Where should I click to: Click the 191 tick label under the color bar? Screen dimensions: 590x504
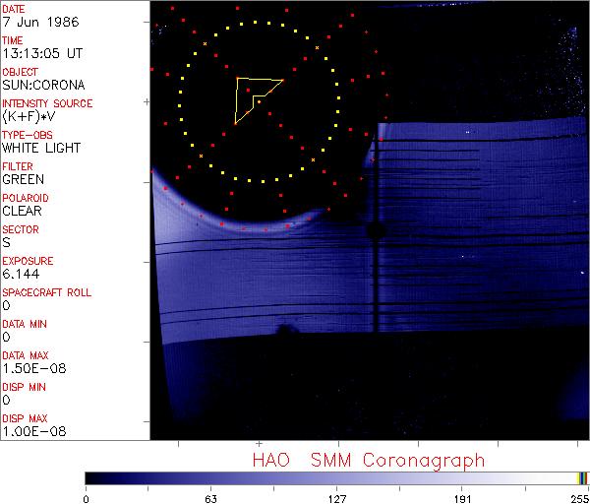click(462, 497)
